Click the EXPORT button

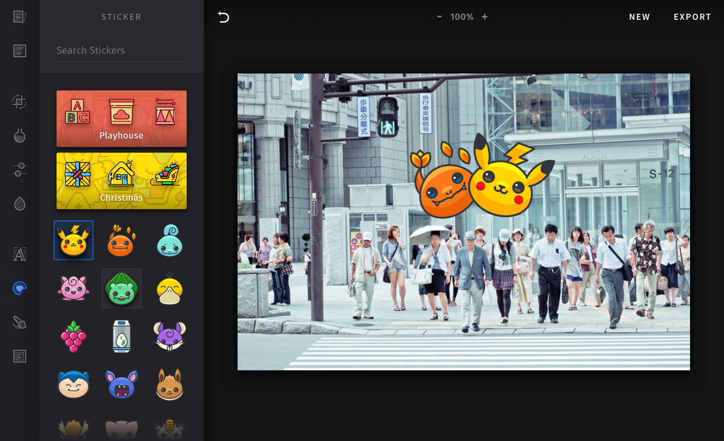pos(692,17)
